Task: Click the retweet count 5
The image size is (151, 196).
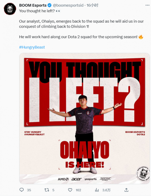Action: (53, 190)
